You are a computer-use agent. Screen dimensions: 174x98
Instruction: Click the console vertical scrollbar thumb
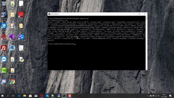tap(147, 19)
